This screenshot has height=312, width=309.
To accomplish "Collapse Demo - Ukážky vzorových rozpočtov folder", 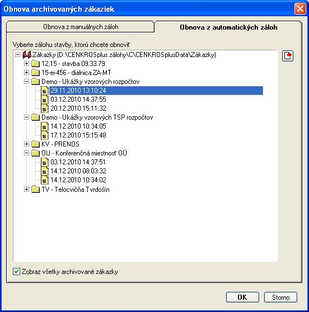I will 26,82.
